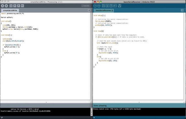Screen dimensions: 186x119
Task: Click the Stop icon in Arduino toolbar
Action: pyautogui.click(x=99, y=6)
